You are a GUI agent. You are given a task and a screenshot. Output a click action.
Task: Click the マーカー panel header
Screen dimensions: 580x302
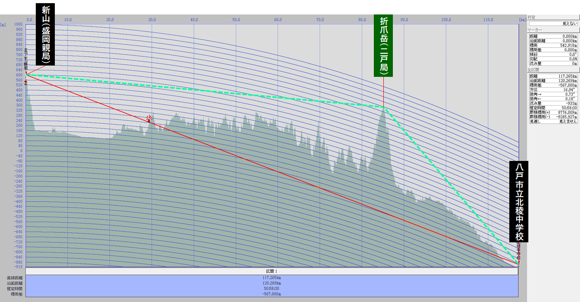[553, 29]
